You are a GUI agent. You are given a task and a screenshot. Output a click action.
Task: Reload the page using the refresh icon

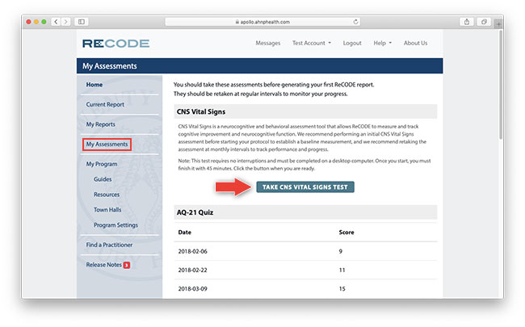coord(356,21)
